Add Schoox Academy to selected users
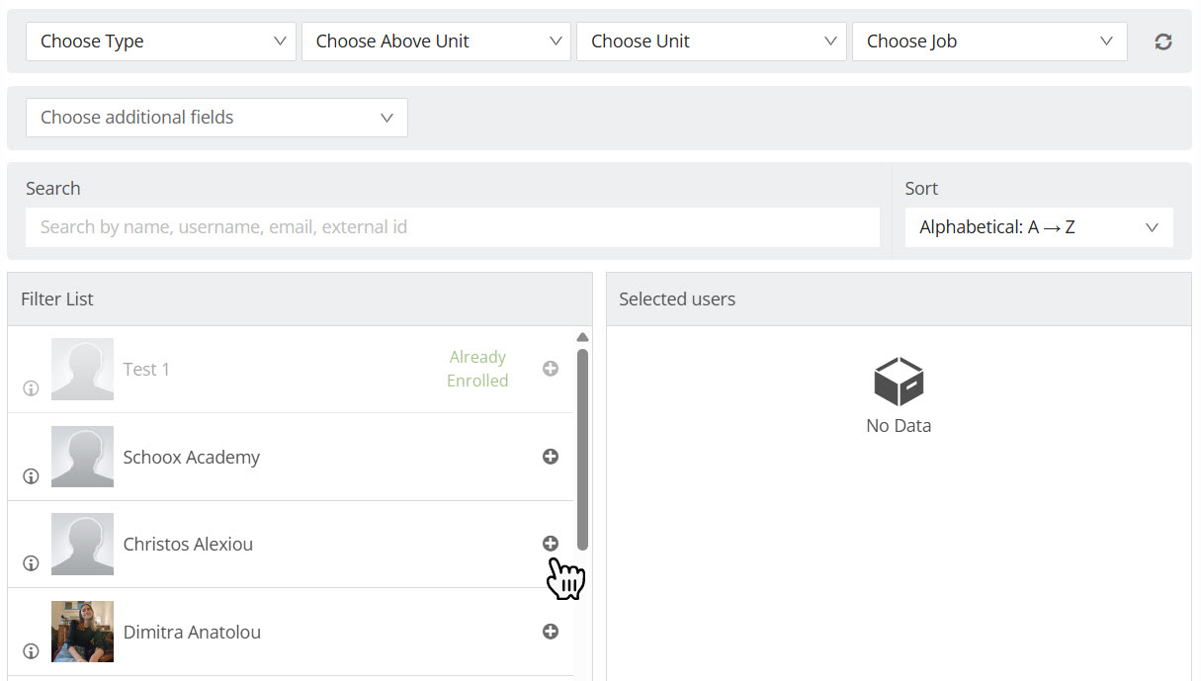This screenshot has height=681, width=1201. 551,457
